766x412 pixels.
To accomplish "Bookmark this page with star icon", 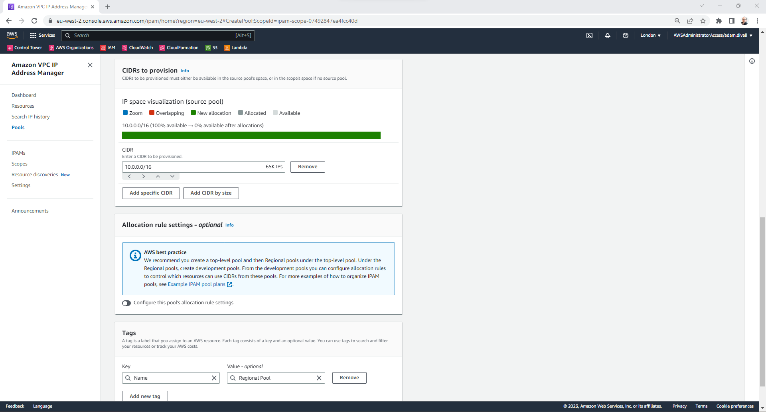I will [703, 21].
